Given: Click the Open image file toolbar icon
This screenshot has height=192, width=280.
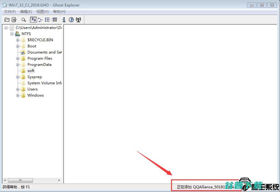Looking at the screenshot, I should point(7,20).
